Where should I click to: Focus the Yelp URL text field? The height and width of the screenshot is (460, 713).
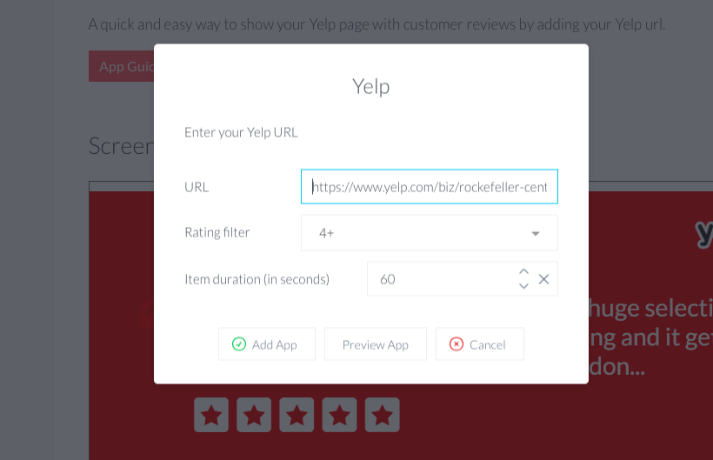pos(430,187)
